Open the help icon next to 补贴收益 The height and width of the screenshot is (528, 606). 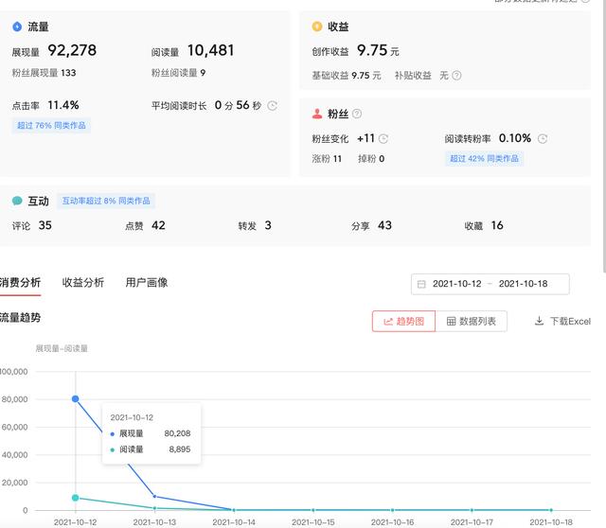click(x=456, y=76)
